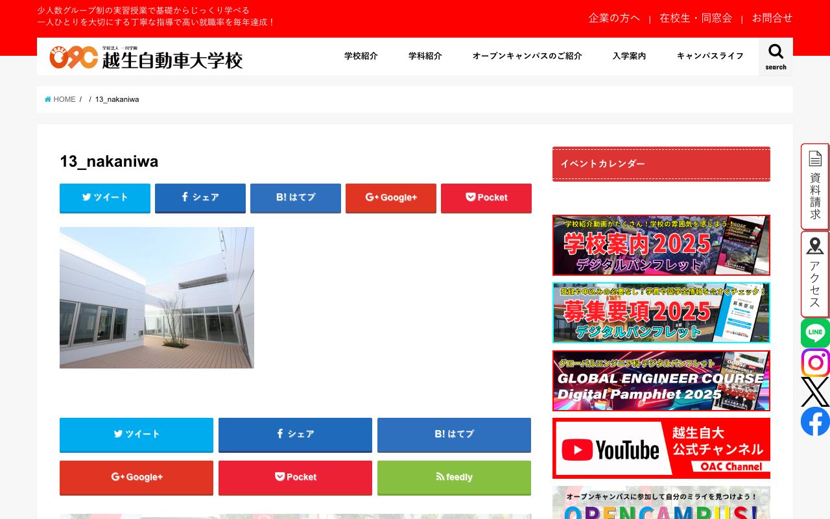Viewport: 830px width, 519px height.
Task: Click the home icon in the breadcrumb
Action: (47, 99)
